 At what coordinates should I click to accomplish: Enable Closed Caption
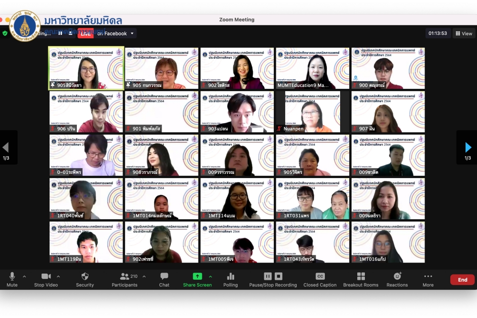tap(320, 276)
